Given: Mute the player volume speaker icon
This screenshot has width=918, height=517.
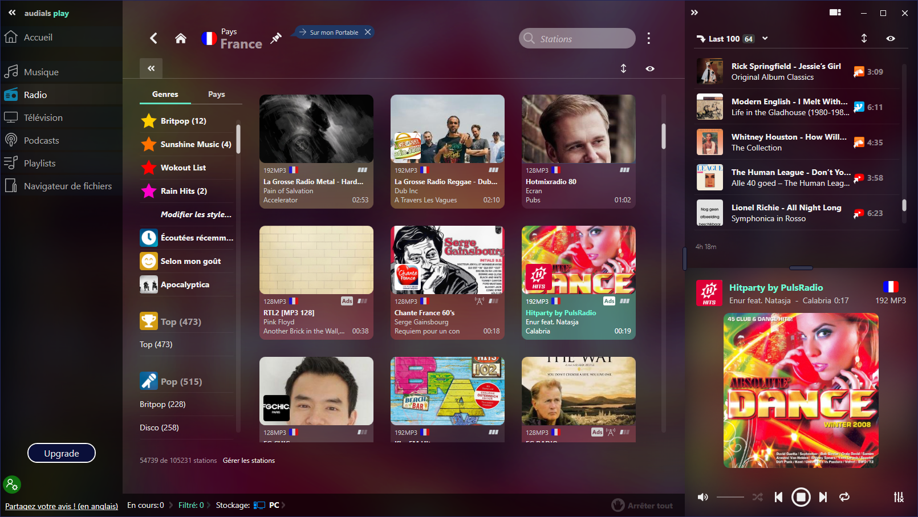Looking at the screenshot, I should 703,497.
